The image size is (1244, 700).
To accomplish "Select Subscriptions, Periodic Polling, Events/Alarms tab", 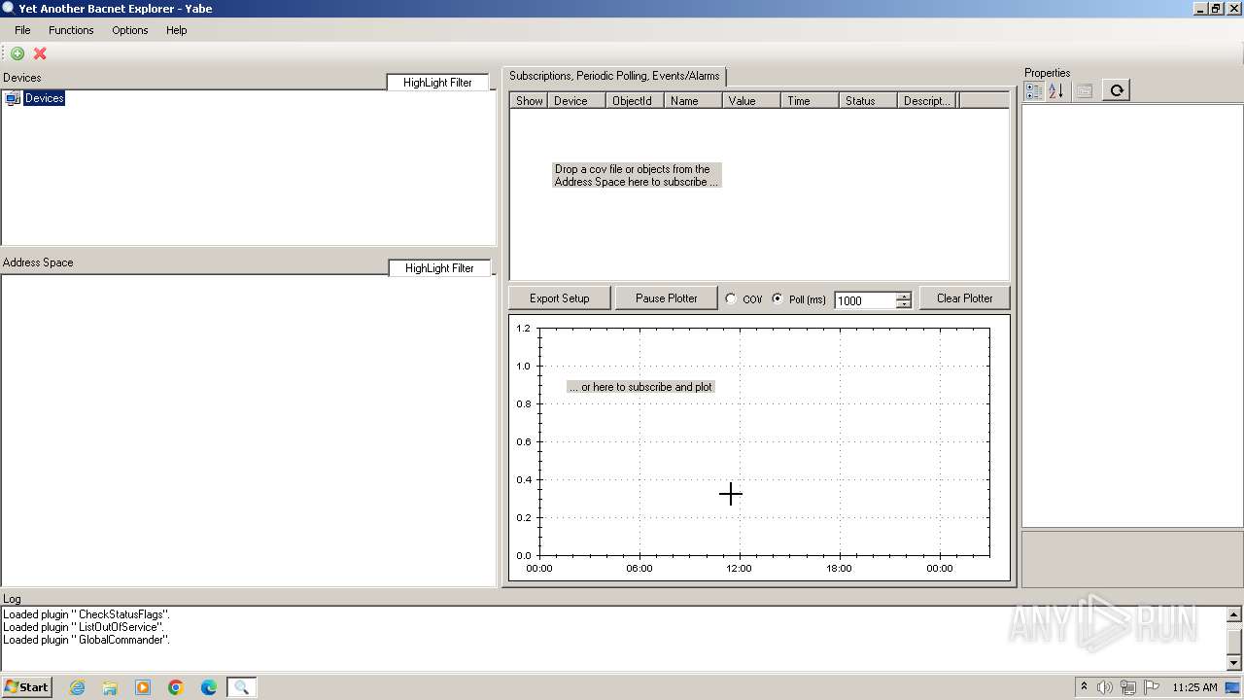I will point(614,76).
